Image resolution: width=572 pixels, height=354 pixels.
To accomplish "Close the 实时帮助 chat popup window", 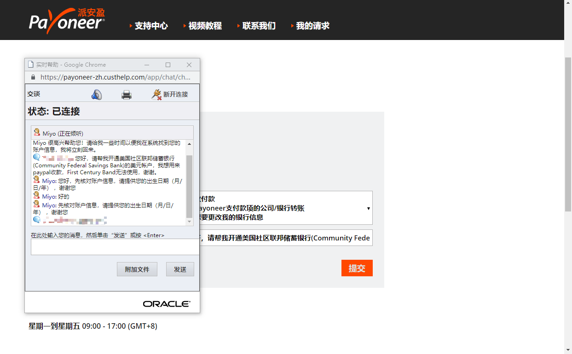I will (x=189, y=65).
